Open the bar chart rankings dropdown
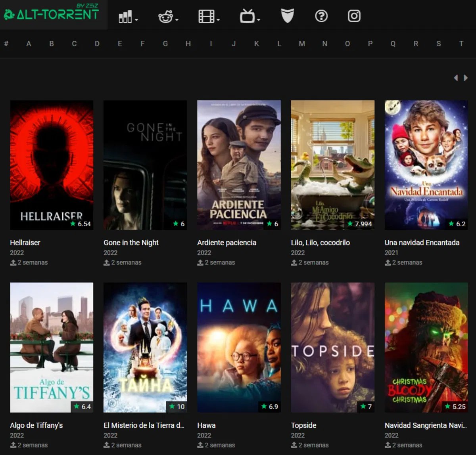 [128, 17]
